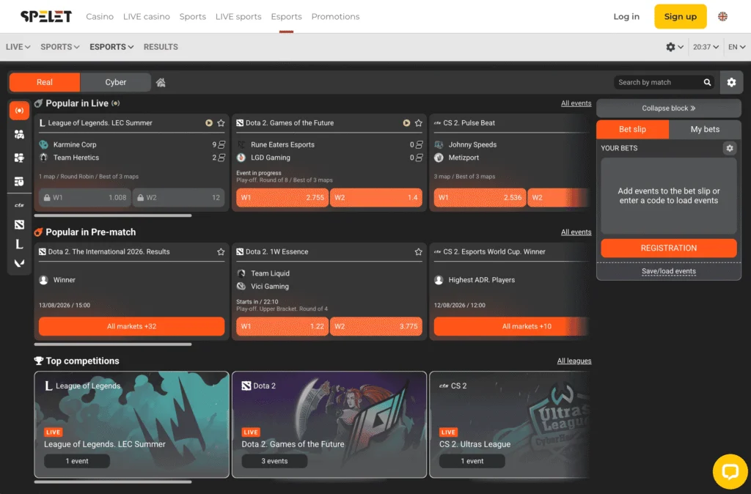Open the All leagues link
Viewport: 751px width, 494px height.
[x=574, y=361]
